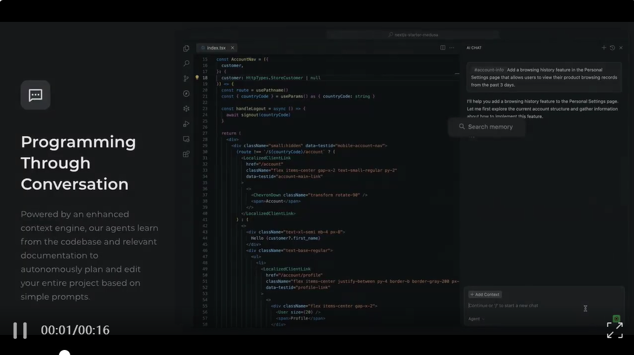634x355 pixels.
Task: Open editor More Actions ellipsis menu
Action: 452,48
